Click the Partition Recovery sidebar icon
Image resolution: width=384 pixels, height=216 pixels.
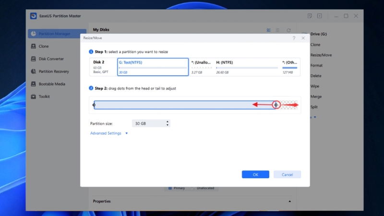coord(33,72)
